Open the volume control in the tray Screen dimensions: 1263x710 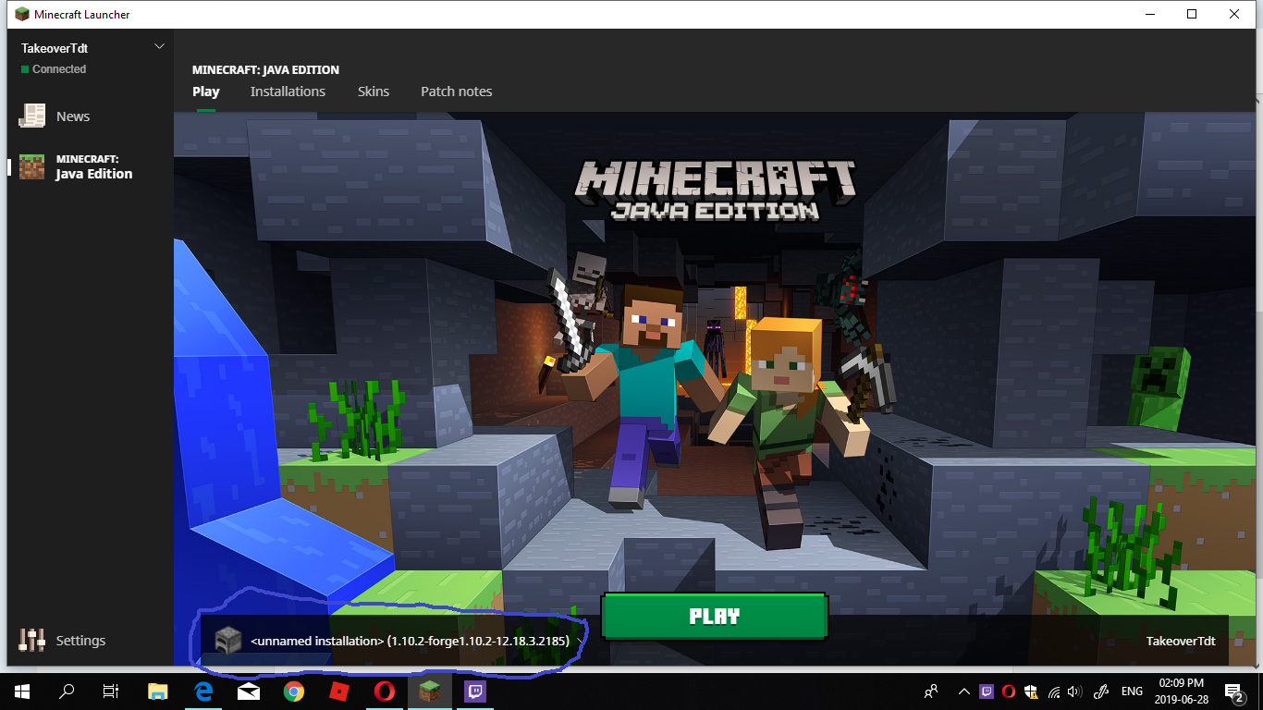[x=1074, y=692]
